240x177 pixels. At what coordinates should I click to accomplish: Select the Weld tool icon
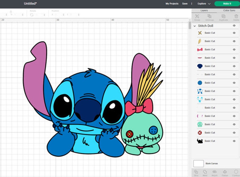point(205,172)
